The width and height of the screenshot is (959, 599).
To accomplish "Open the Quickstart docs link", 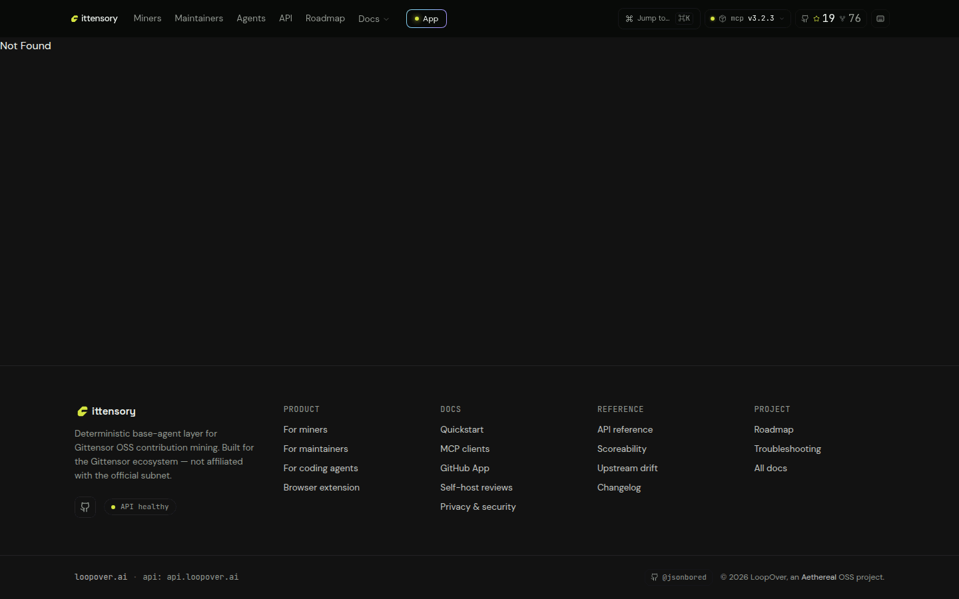I will 462,430.
